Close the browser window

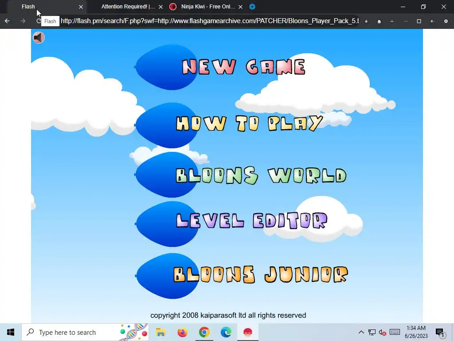click(443, 6)
